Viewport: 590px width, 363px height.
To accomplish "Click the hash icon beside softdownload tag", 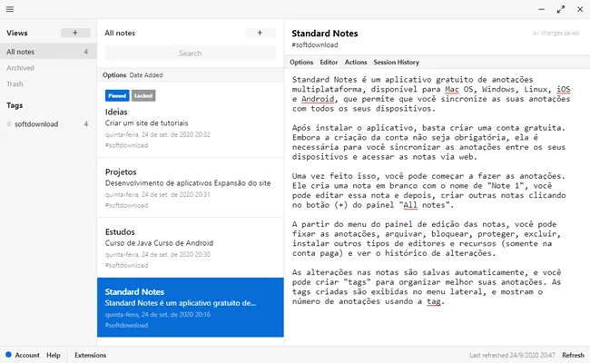I will 9,124.
